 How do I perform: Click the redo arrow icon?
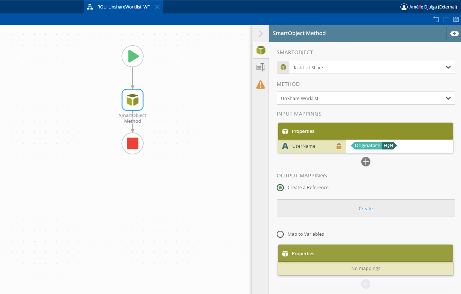(446, 19)
